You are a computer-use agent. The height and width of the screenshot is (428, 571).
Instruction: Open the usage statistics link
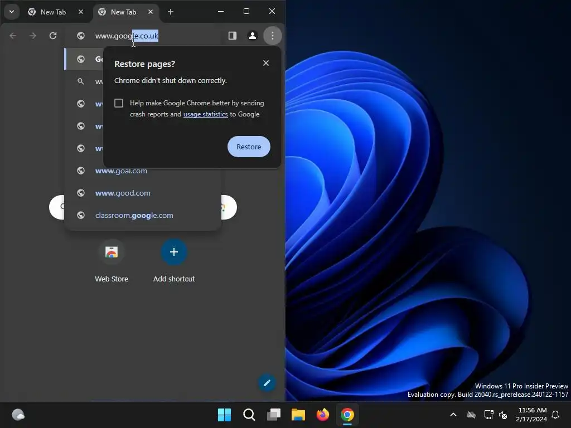pos(205,114)
